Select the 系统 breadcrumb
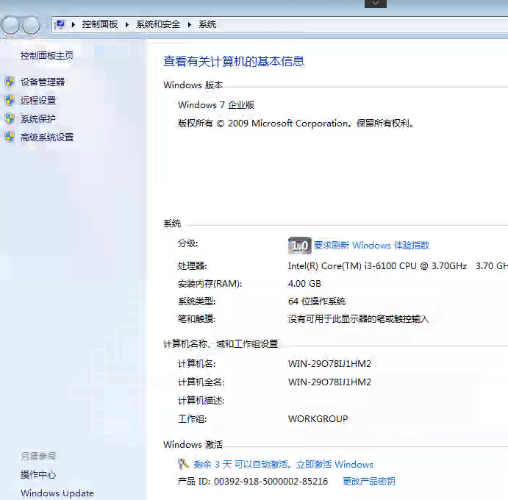 207,24
